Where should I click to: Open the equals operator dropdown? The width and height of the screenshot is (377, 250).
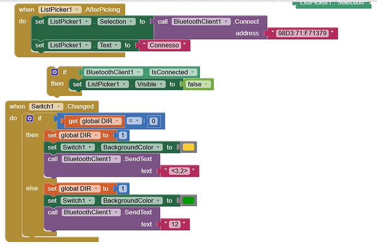(139, 121)
